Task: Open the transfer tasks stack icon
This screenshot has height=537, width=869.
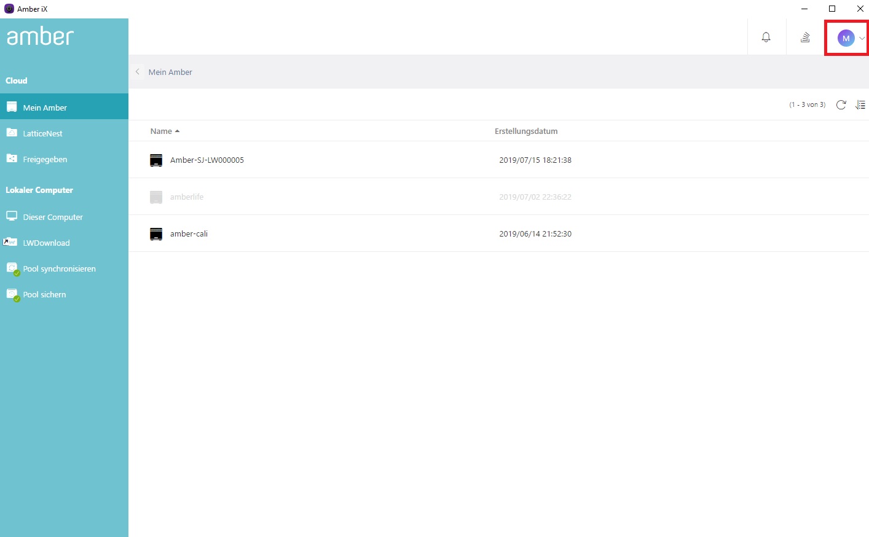Action: pos(805,37)
